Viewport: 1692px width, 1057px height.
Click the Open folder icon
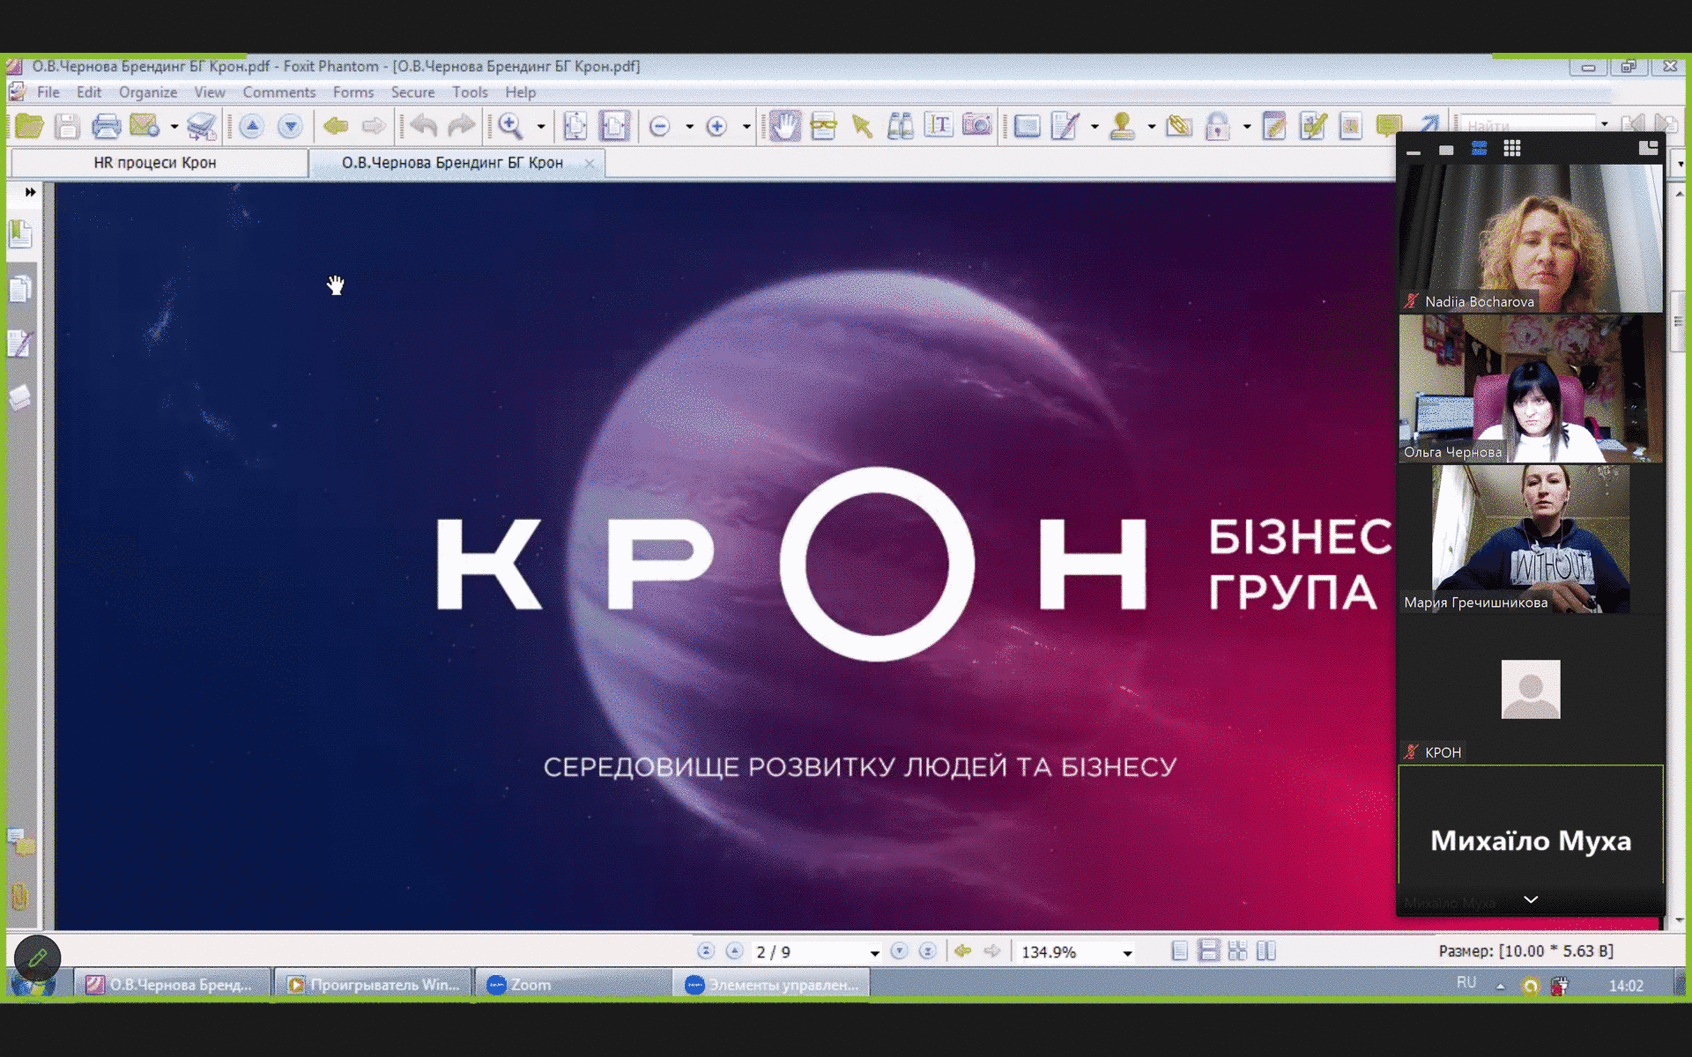29,126
